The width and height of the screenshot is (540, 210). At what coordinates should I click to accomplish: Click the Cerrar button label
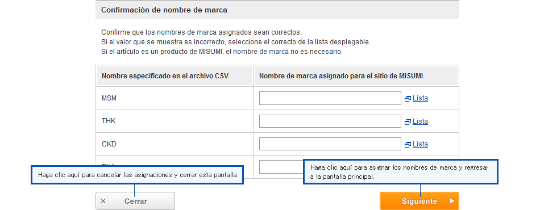click(136, 201)
